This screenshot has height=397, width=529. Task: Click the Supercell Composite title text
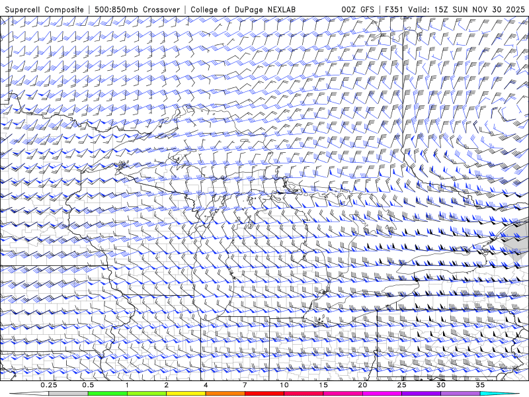click(x=44, y=9)
